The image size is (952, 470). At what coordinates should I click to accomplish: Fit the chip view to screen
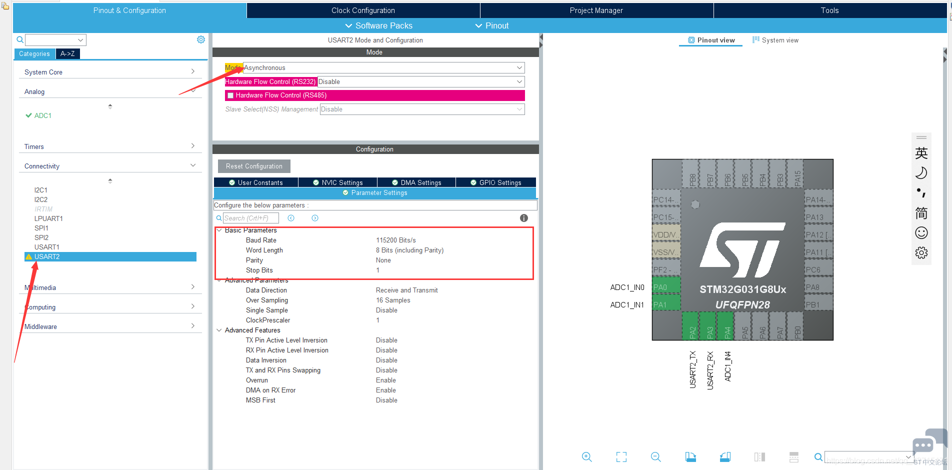coord(621,456)
